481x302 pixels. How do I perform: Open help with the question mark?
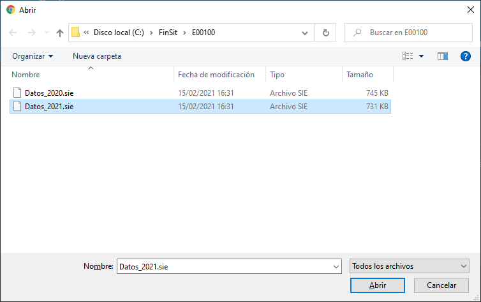[x=465, y=56]
